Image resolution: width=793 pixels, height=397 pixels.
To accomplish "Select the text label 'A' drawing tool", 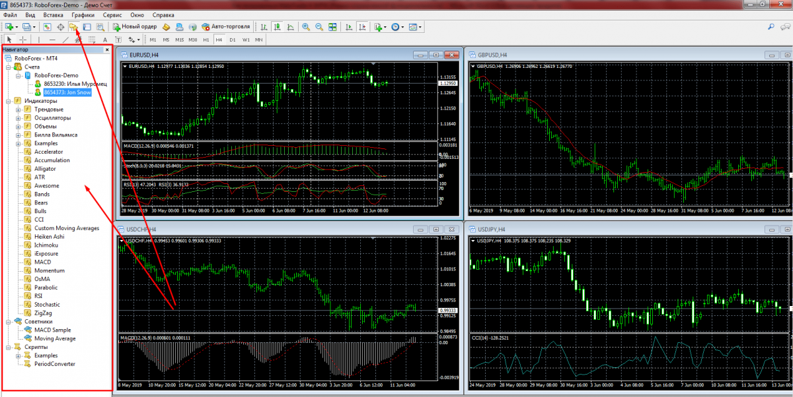I will click(105, 40).
